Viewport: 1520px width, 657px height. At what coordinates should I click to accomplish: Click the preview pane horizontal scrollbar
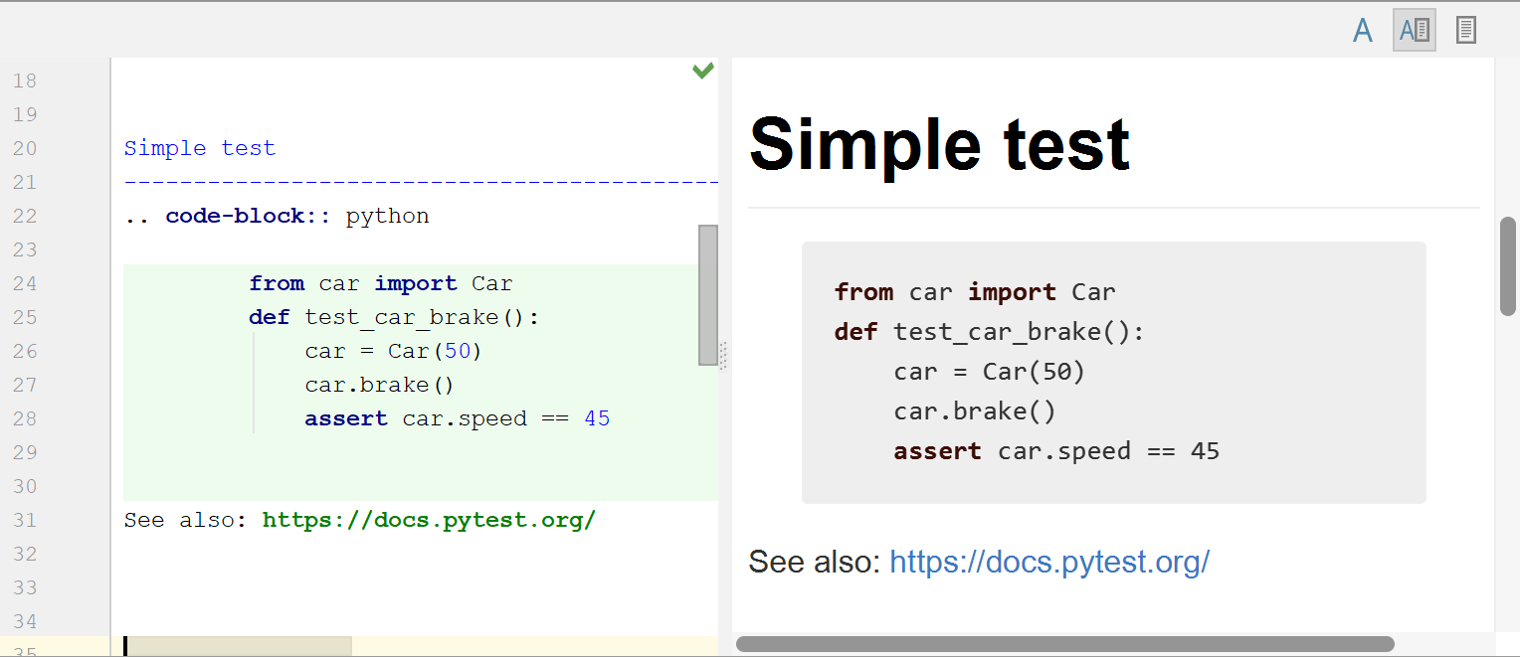[x=1064, y=644]
